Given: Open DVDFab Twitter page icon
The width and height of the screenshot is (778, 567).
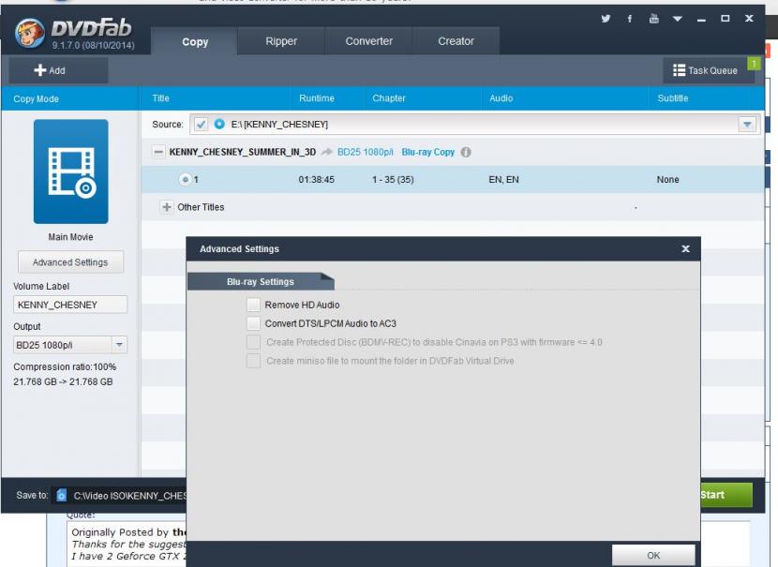Looking at the screenshot, I should tap(606, 19).
